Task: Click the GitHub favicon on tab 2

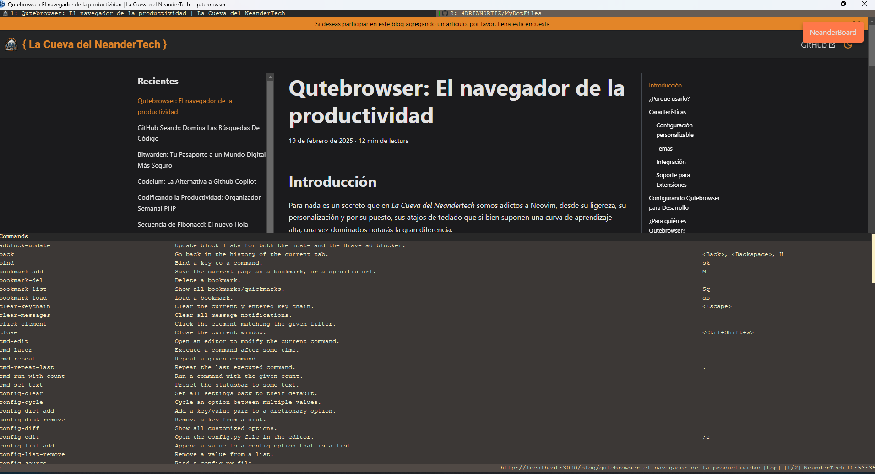Action: [x=445, y=13]
